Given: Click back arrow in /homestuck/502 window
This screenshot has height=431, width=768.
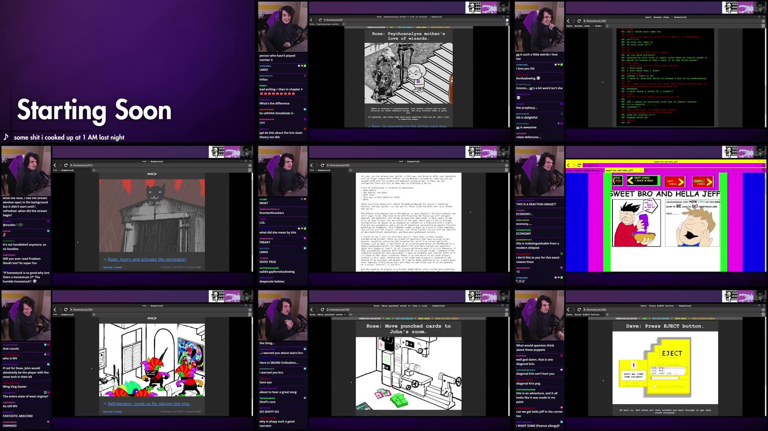Looking at the screenshot, I should click(x=55, y=310).
